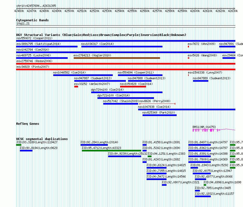Click the %ID:91.5242|Length:2690 duplication

144,151
